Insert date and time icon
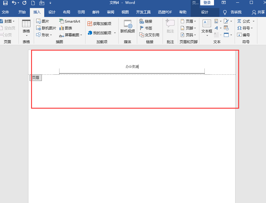The image size is (266, 203). point(226,28)
